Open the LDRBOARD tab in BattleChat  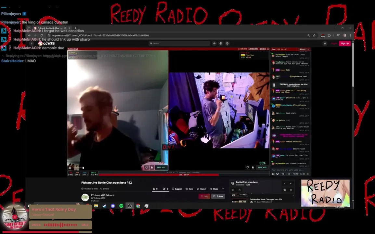pos(252,49)
